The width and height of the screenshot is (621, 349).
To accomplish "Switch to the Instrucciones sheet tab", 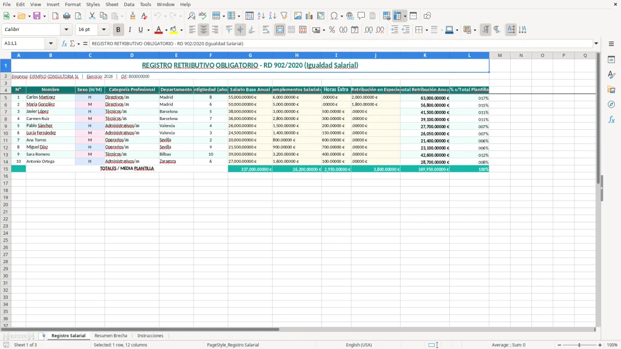I will (x=150, y=336).
